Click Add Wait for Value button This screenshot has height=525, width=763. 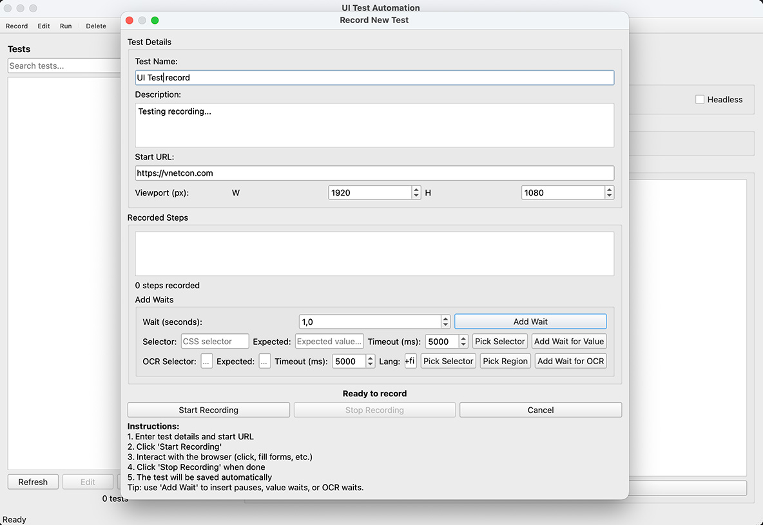[569, 342]
